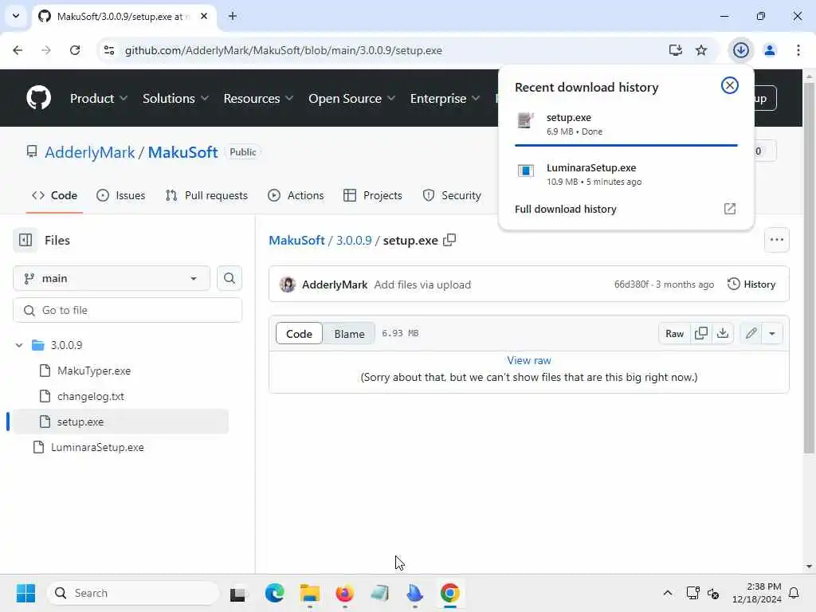Search files with the magnifier button
The image size is (816, 612).
point(229,278)
